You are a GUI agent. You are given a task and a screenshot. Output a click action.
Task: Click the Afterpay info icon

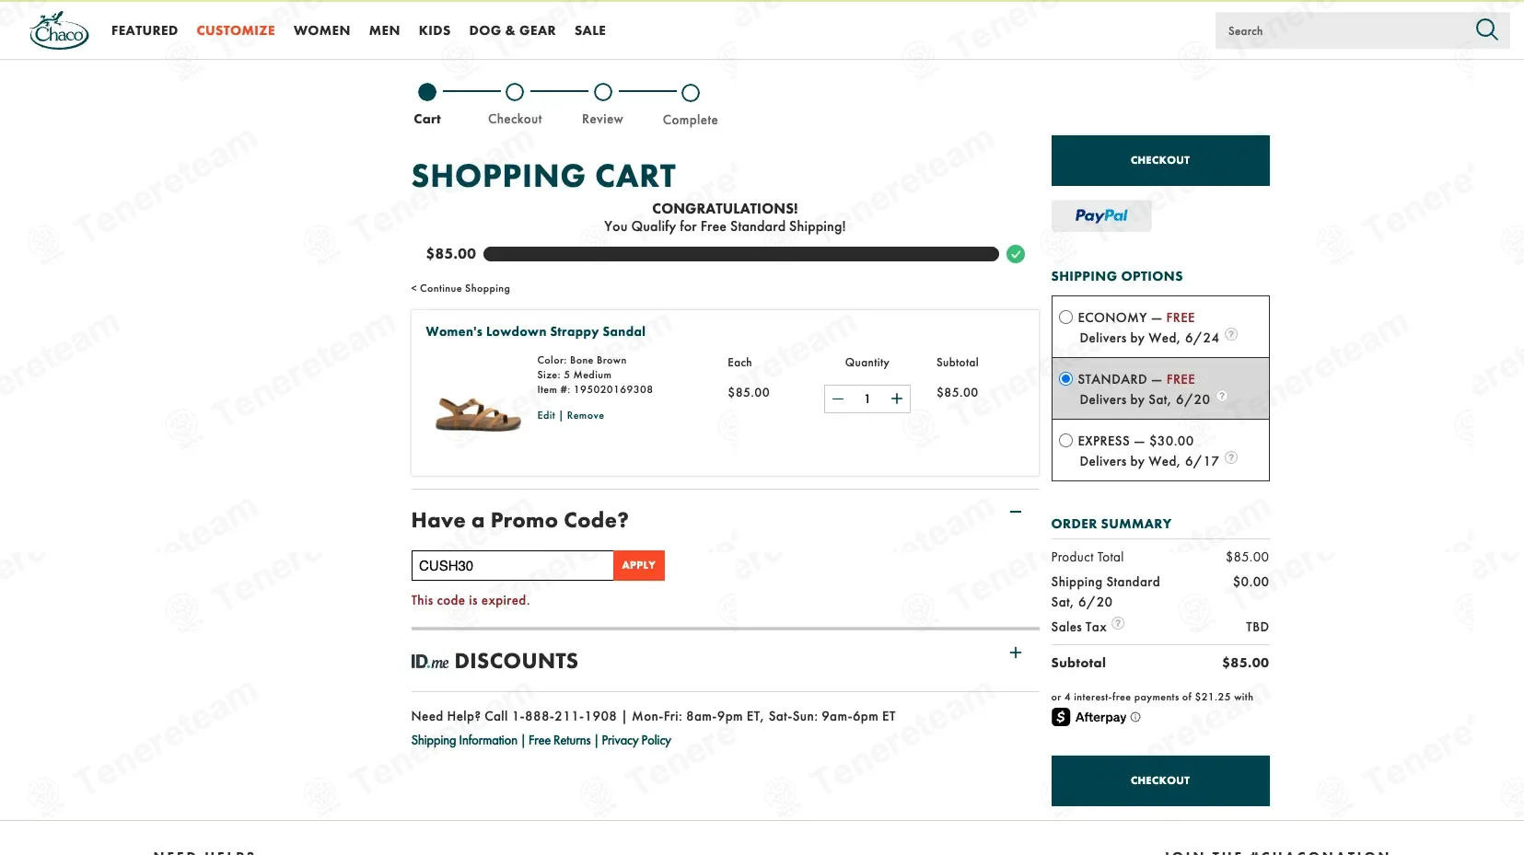click(x=1135, y=717)
